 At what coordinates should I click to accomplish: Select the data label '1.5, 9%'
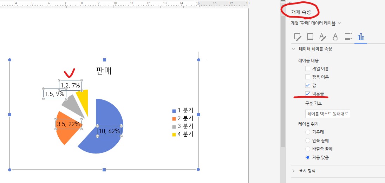(x=54, y=93)
